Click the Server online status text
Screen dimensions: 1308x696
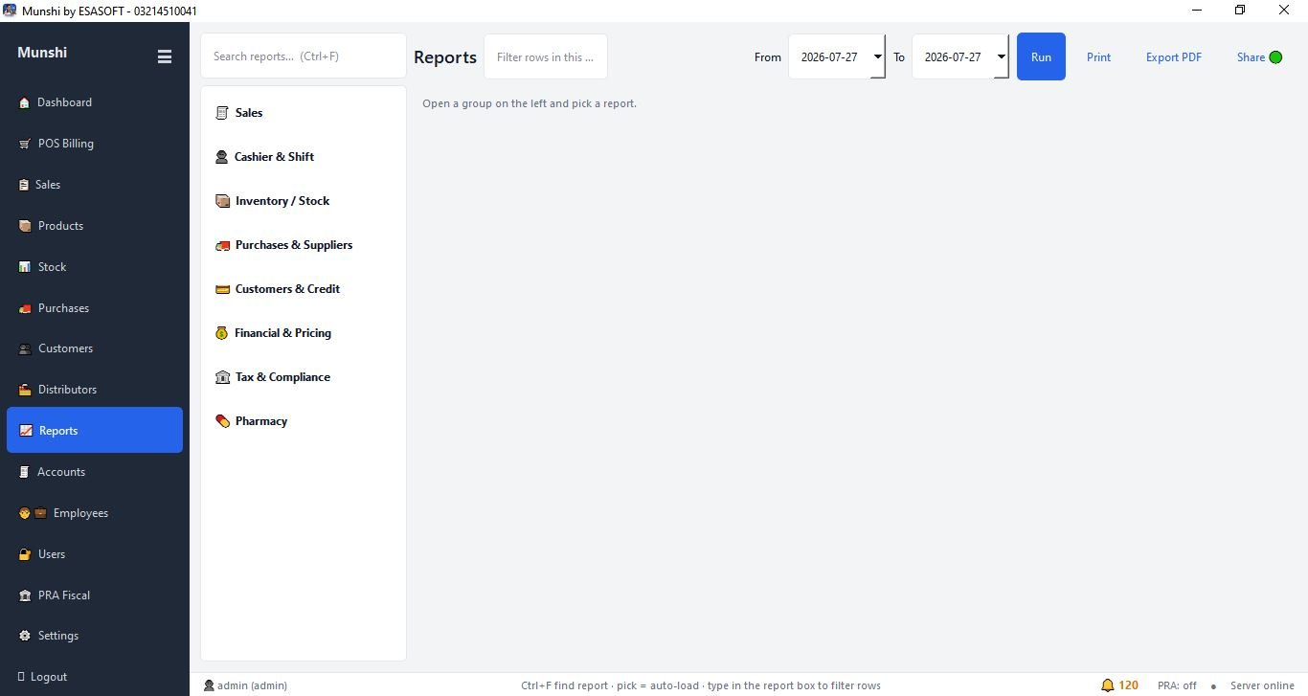1262,685
